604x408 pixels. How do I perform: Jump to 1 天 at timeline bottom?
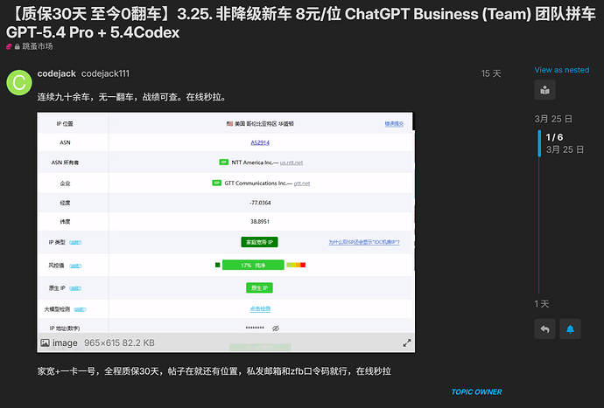coord(542,304)
